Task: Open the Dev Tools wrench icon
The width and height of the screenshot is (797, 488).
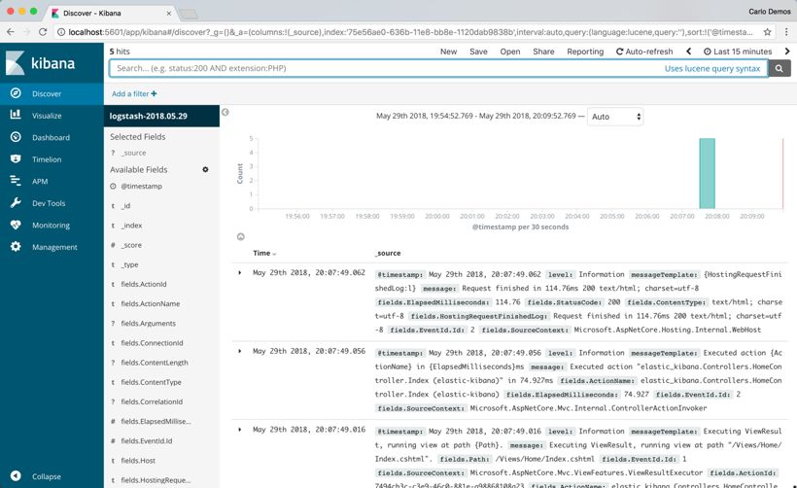Action: click(16, 202)
